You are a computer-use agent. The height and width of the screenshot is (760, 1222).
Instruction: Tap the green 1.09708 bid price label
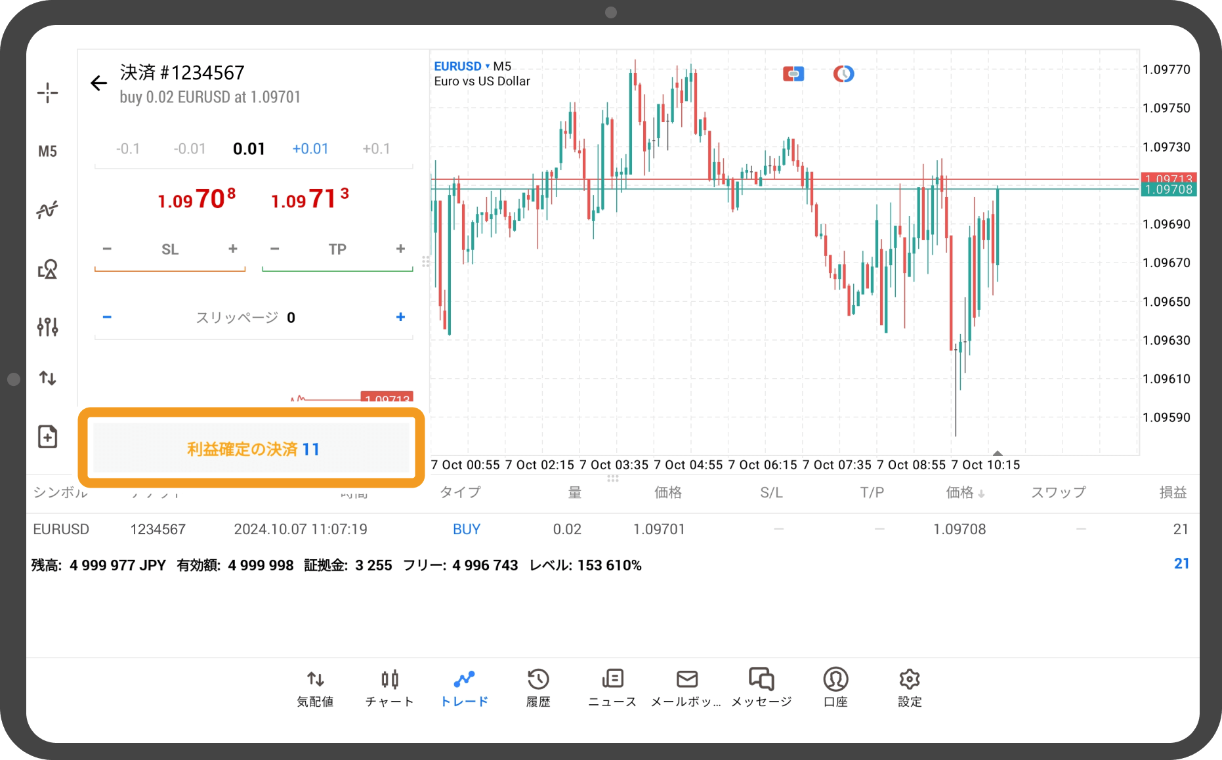click(x=1168, y=190)
